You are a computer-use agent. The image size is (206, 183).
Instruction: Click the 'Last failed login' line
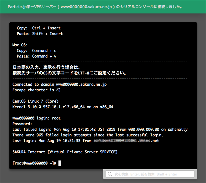point(100,130)
